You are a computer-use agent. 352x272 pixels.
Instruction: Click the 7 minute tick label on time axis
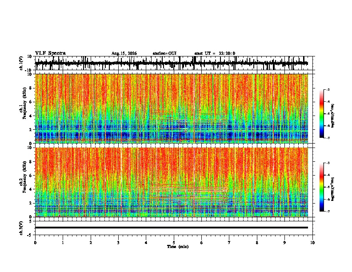click(x=229, y=243)
